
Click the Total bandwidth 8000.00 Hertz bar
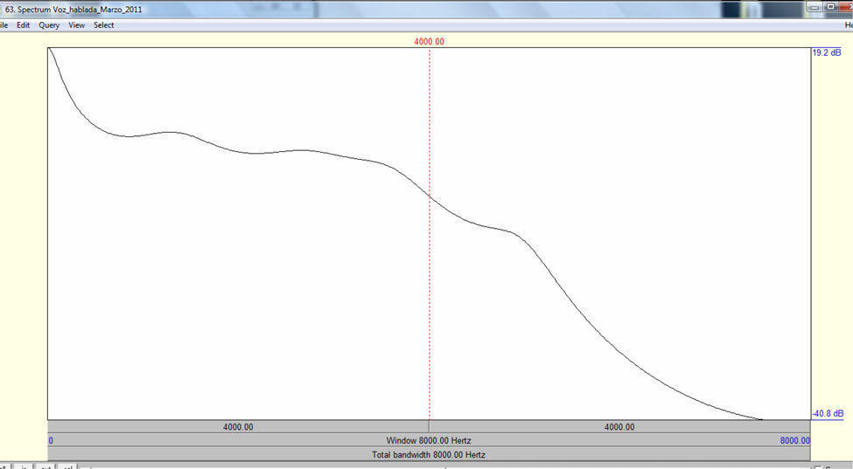click(429, 455)
